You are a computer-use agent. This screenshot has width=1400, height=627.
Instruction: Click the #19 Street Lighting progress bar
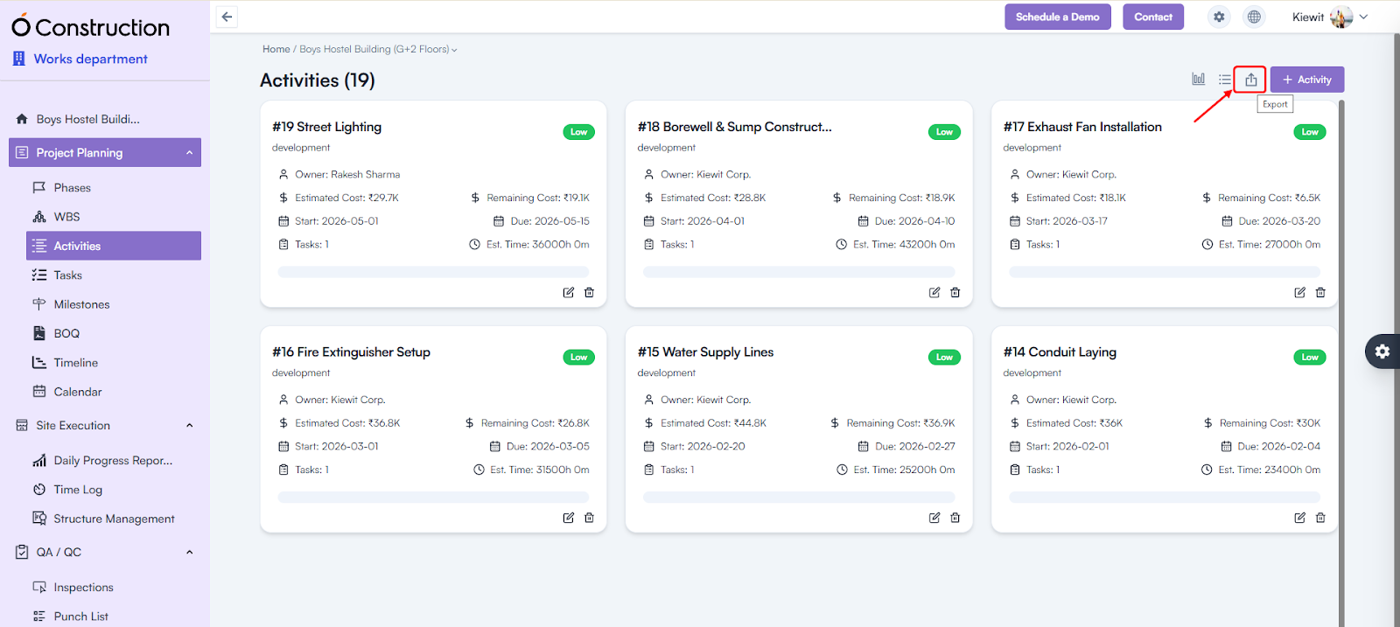click(433, 272)
